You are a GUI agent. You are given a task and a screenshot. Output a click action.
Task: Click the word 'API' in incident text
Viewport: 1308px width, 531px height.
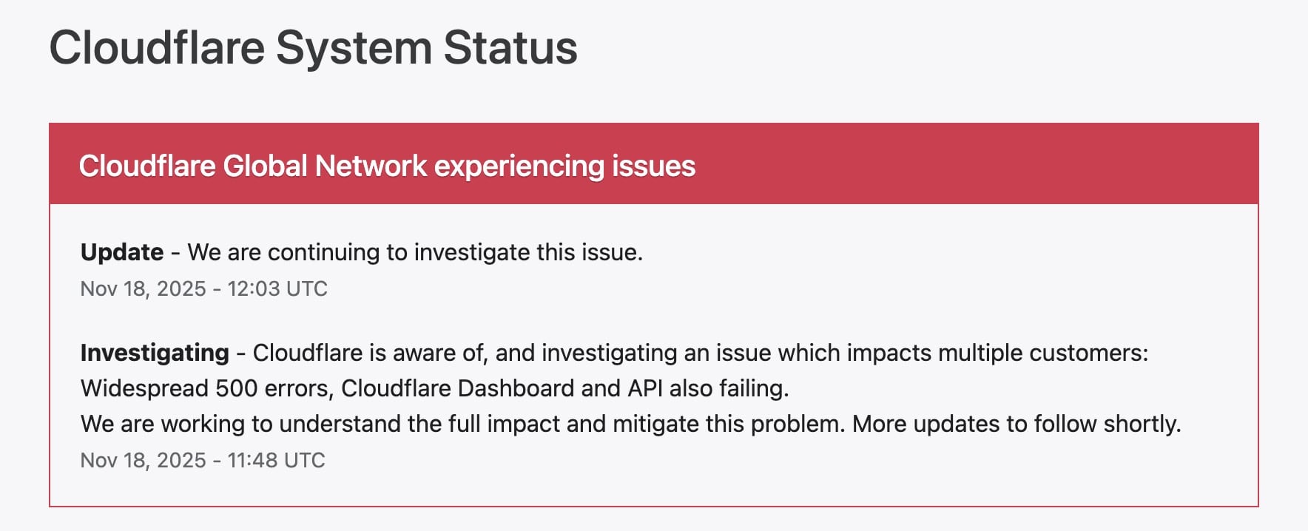tap(645, 388)
